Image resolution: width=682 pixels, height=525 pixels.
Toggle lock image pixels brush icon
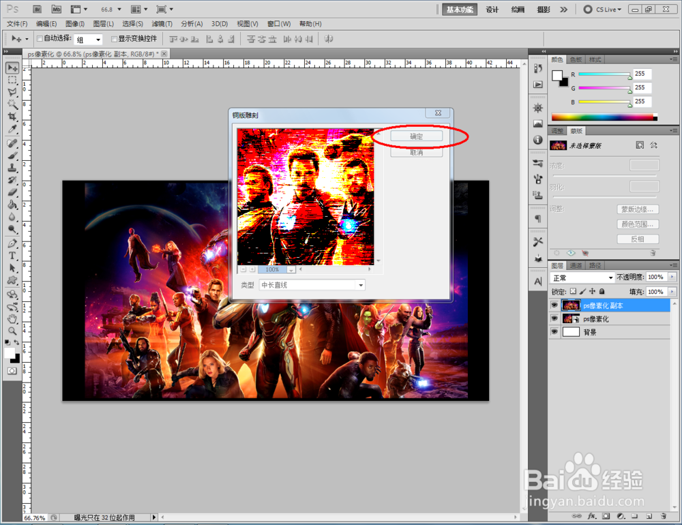[582, 291]
